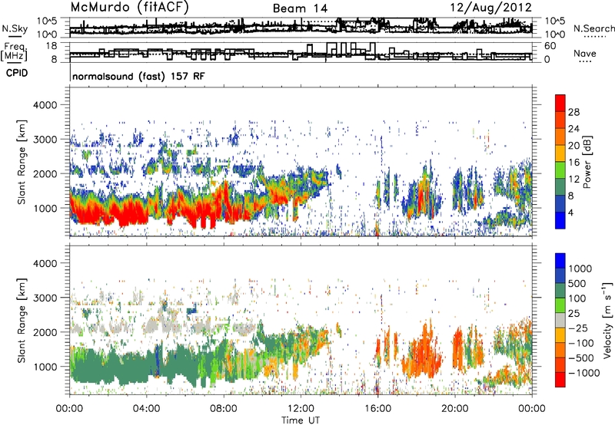Viewport: 615px width, 425px height.
Task: Click the "normalsound (fast) 157 RF" text
Action: click(138, 76)
